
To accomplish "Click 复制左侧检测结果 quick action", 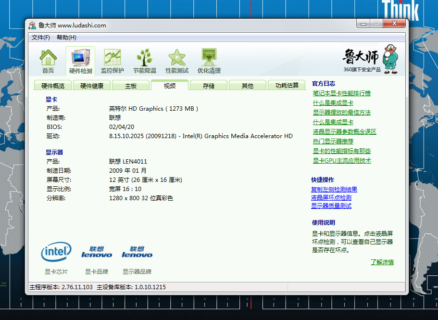I will pyautogui.click(x=334, y=190).
